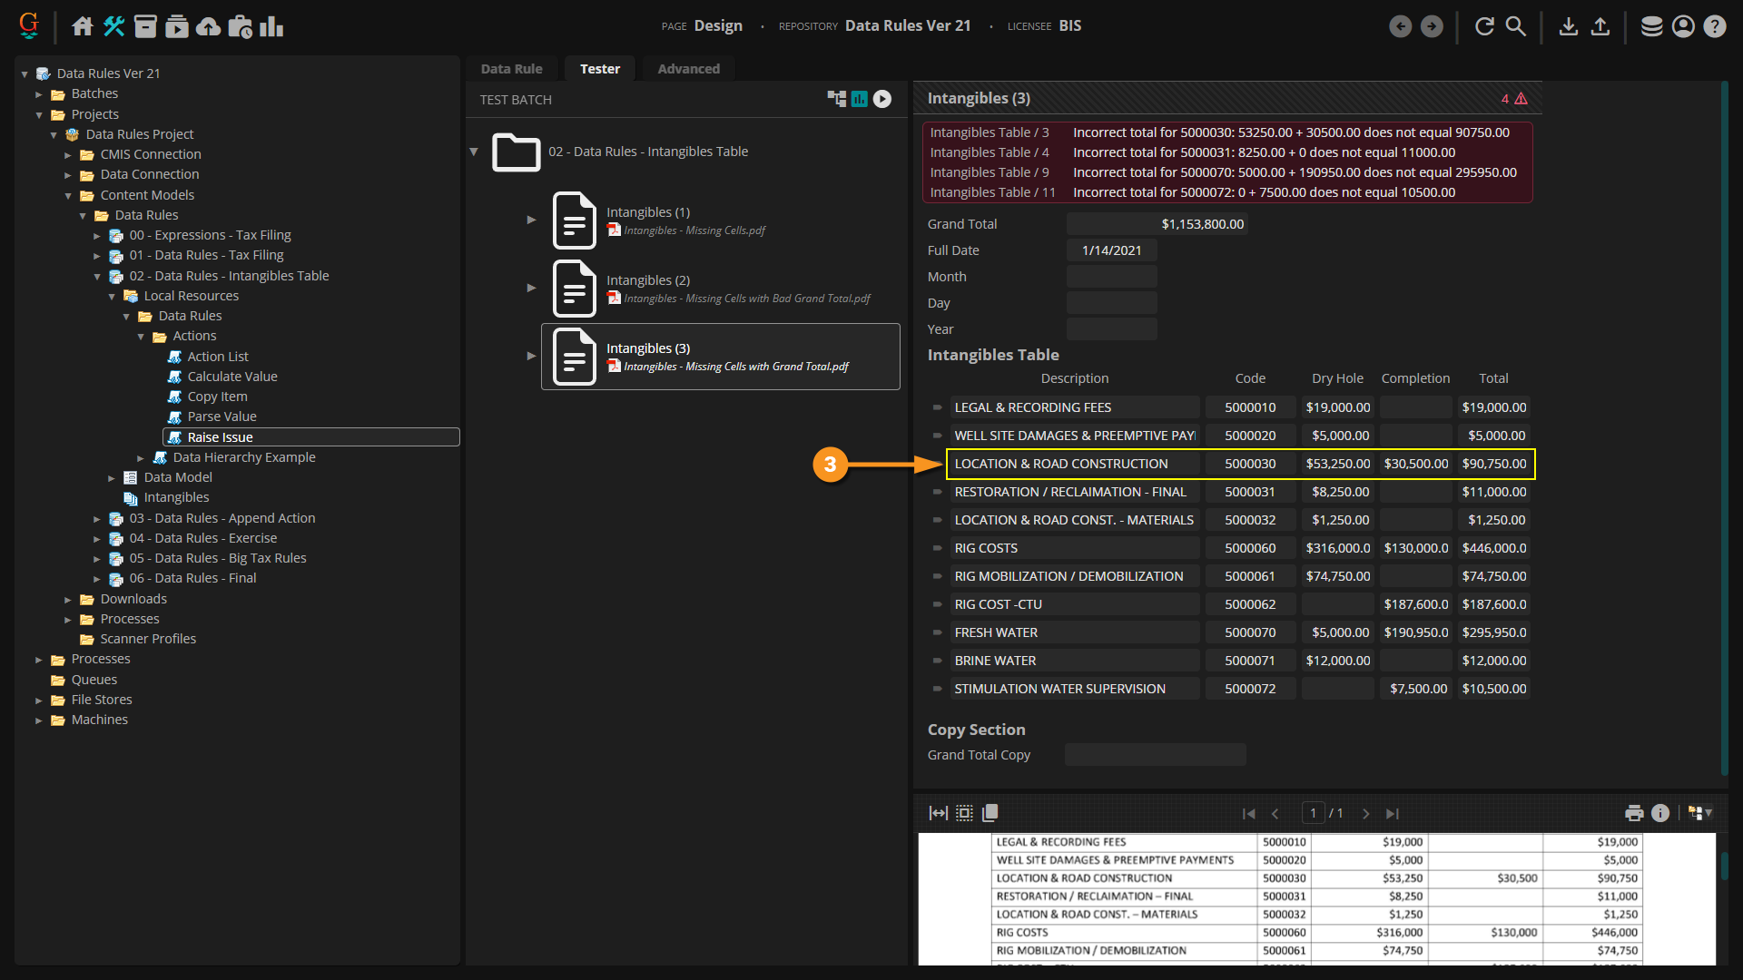Open the Home page icon

(83, 26)
